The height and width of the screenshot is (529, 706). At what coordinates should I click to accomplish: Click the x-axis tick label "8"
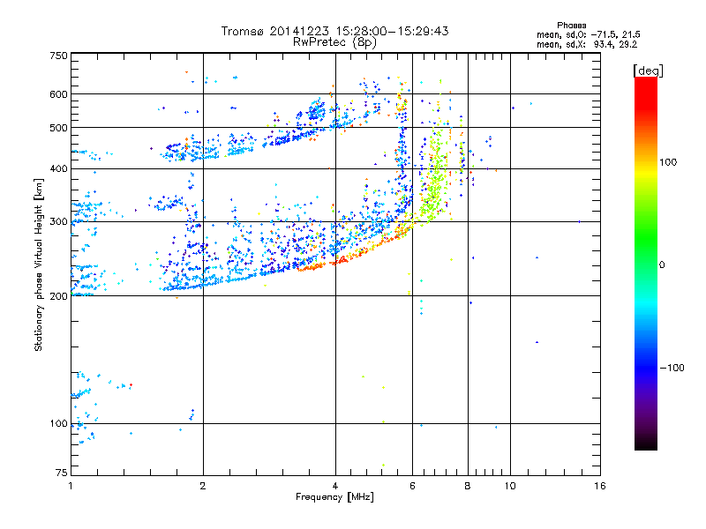468,486
